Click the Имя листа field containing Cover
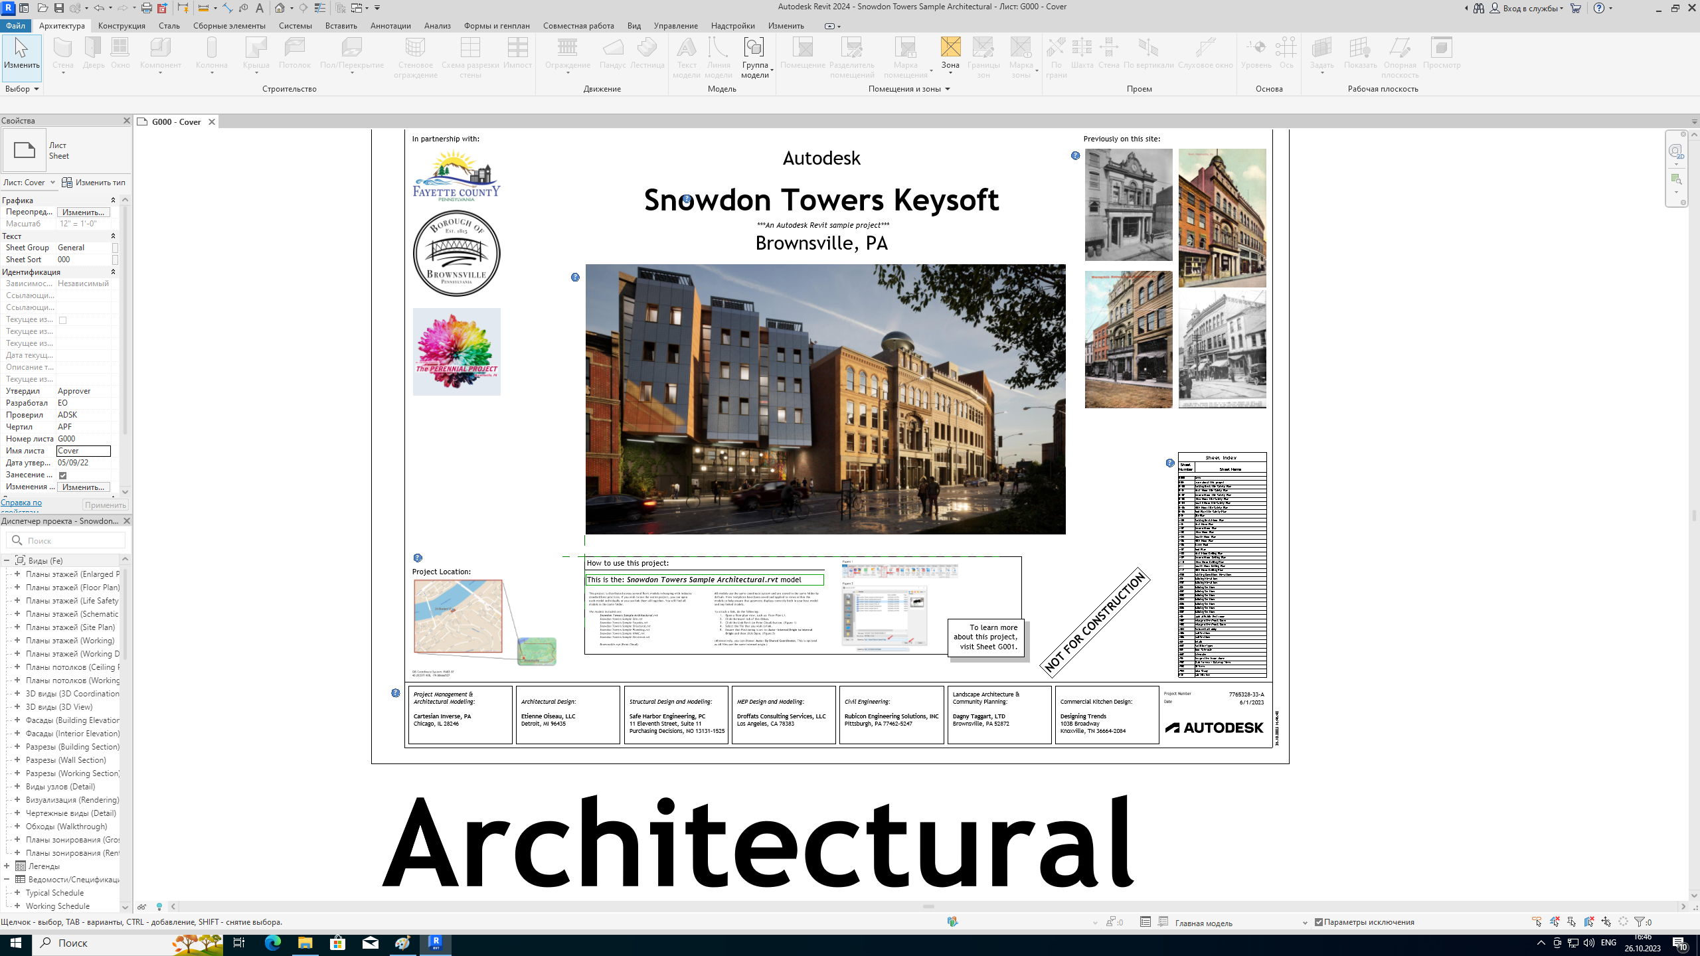The image size is (1700, 956). tap(83, 451)
